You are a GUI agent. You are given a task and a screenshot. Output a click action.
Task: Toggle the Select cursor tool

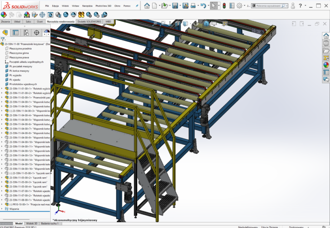[x=214, y=6]
